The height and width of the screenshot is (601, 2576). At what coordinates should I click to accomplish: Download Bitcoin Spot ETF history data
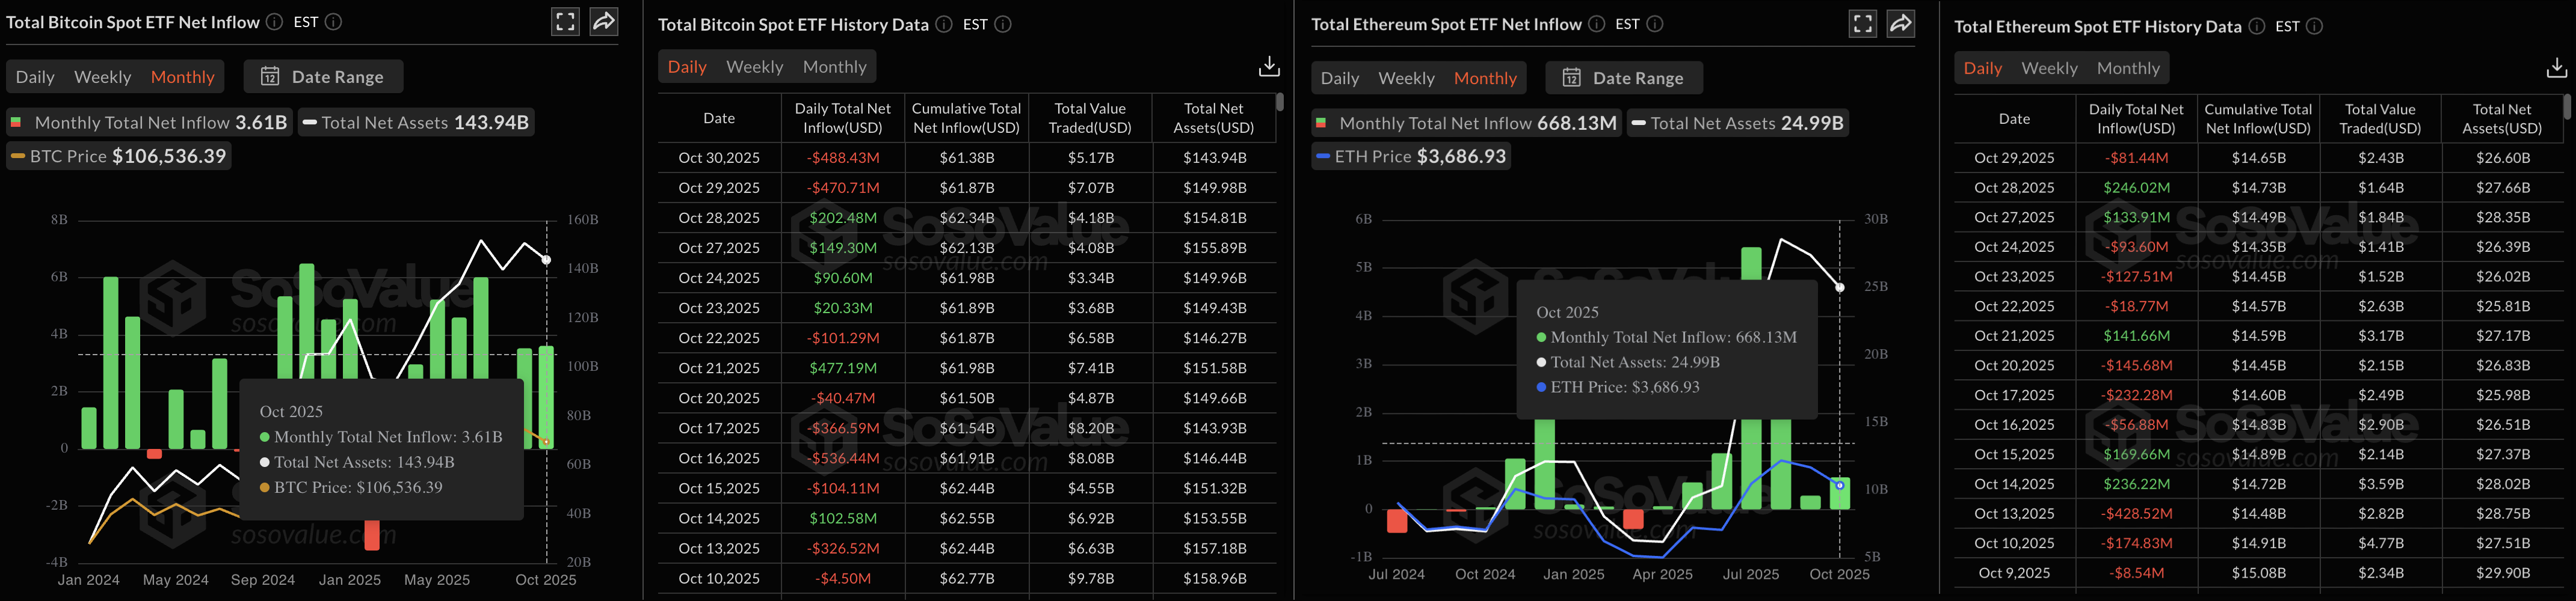[1269, 67]
